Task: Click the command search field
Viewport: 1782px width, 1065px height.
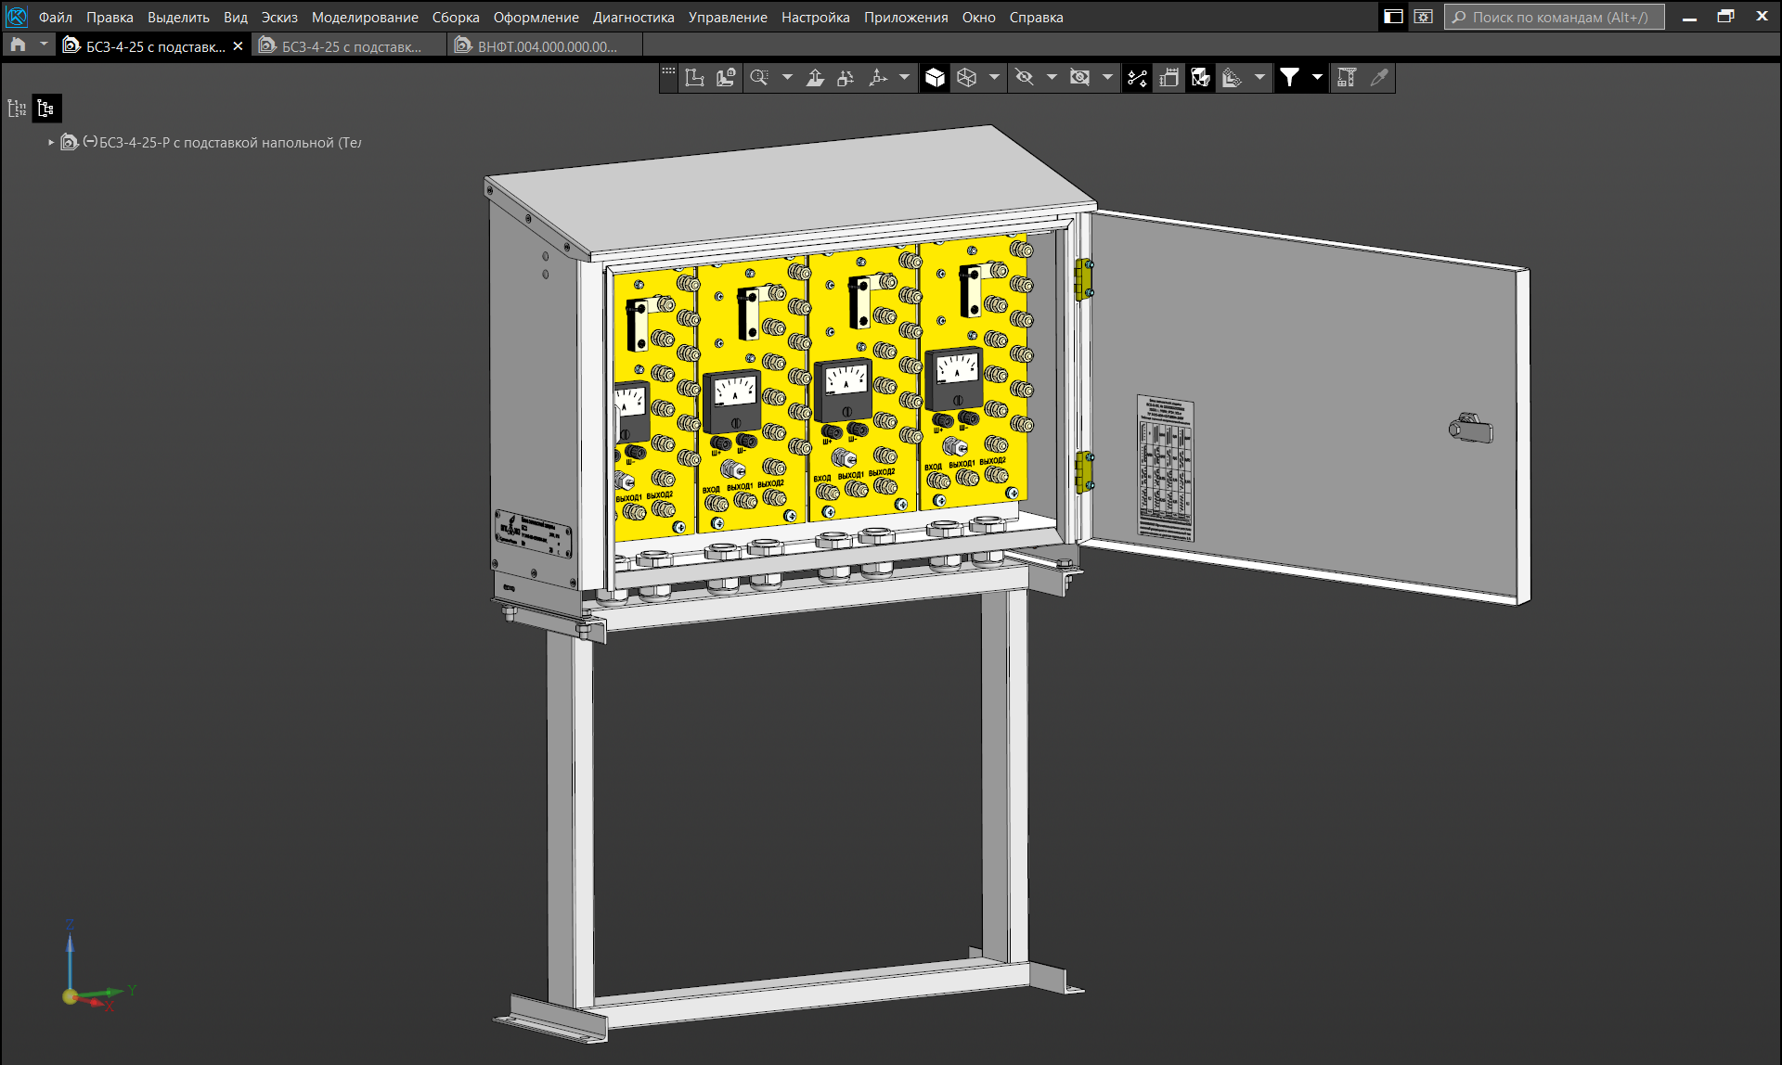Action: click(1555, 18)
